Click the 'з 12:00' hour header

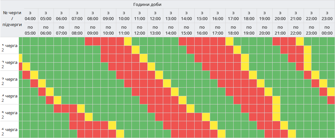coord(155,16)
